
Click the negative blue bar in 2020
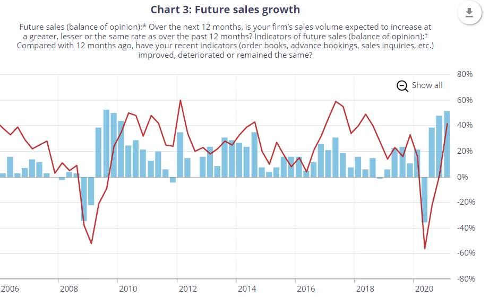424,199
